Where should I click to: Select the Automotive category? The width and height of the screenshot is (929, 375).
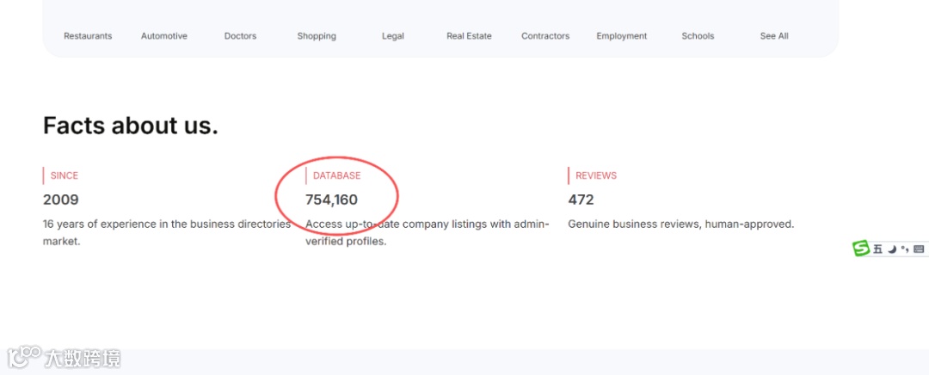click(164, 36)
